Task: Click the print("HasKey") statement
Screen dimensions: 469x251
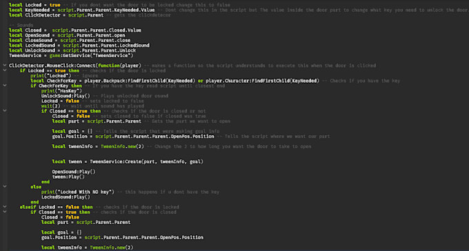Action: click(61, 90)
